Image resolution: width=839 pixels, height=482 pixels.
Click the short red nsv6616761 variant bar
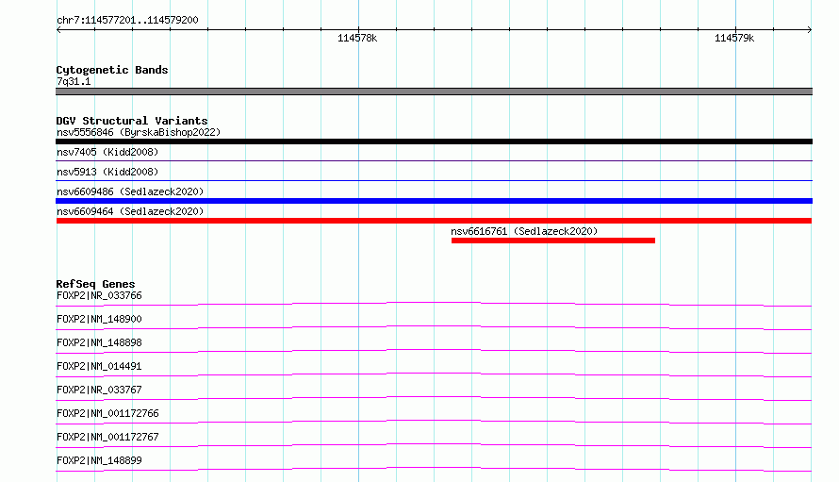(553, 241)
